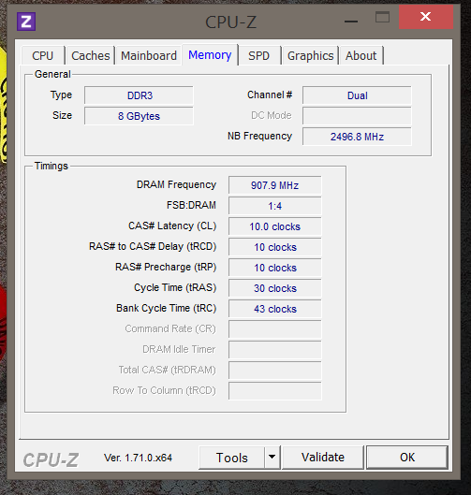471x495 pixels.
Task: Maximize the CPU-Z window
Action: click(382, 17)
